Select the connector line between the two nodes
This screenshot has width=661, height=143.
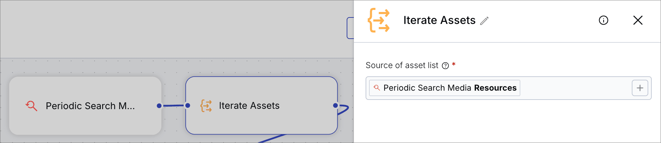point(173,106)
